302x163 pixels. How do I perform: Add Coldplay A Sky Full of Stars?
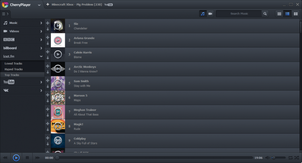(48, 138)
